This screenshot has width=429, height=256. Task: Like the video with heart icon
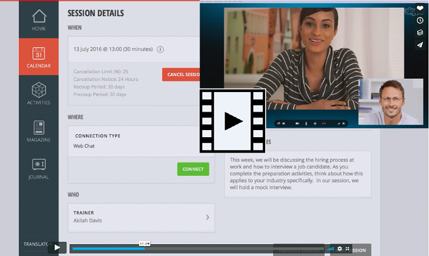coord(420,9)
